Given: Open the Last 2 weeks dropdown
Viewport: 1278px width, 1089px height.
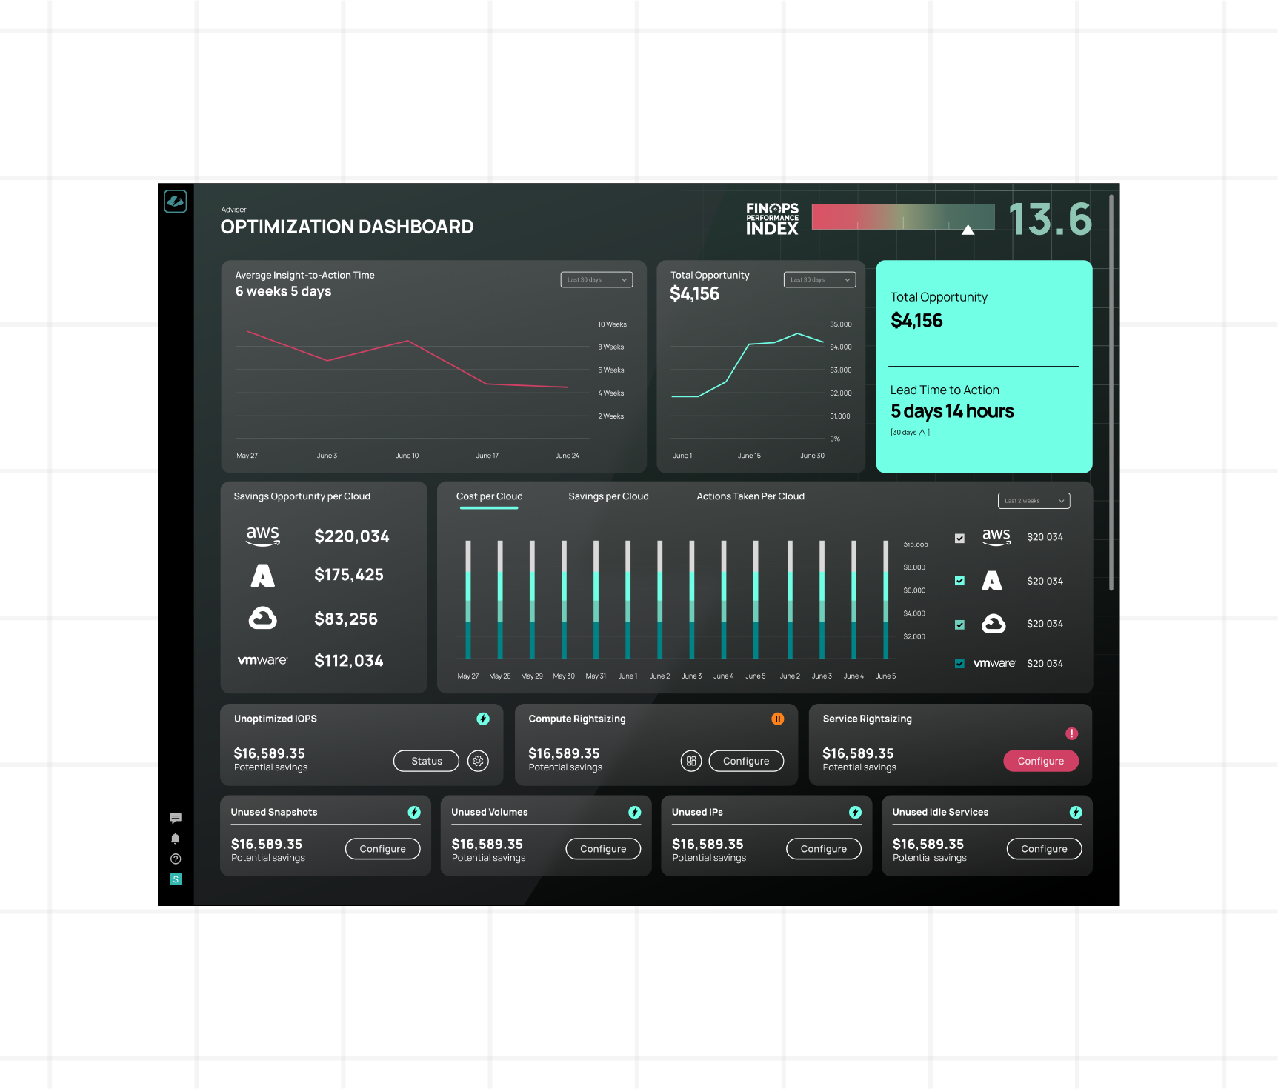Looking at the screenshot, I should tap(1034, 502).
